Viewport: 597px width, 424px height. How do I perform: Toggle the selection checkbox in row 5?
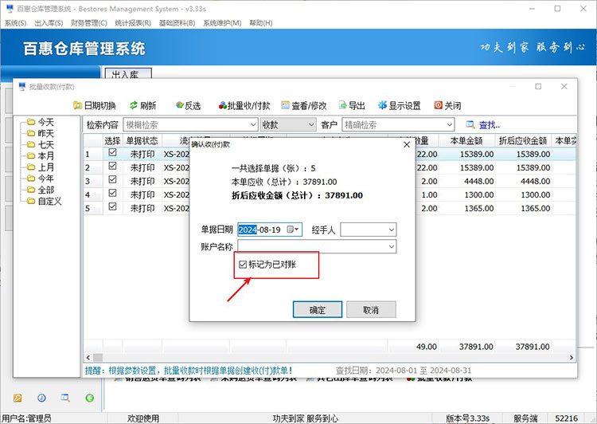click(x=112, y=206)
